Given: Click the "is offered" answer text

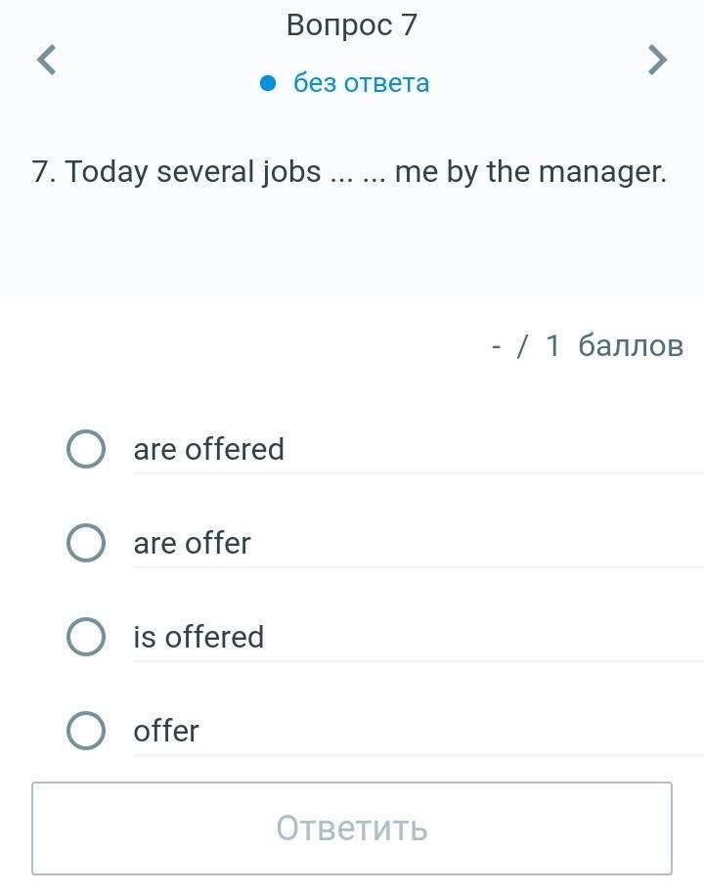Looking at the screenshot, I should (x=198, y=637).
